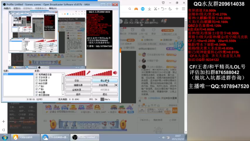Click the orange 发送 send button in chat
Viewport: 250px width, 141px height.
pos(175,111)
